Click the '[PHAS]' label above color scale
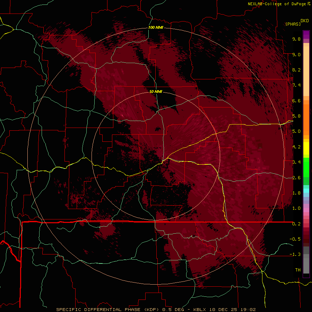This screenshot has height=312, width=312. point(293,24)
